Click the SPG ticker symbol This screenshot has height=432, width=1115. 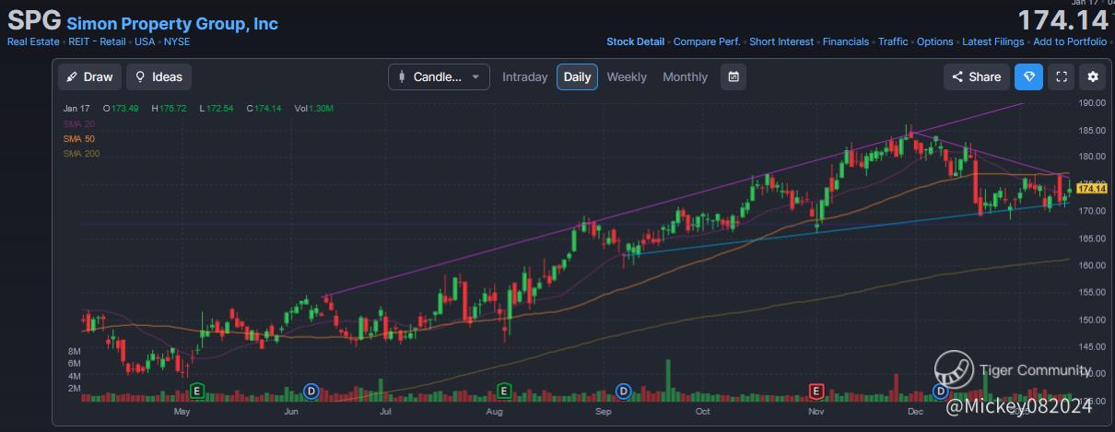(33, 20)
